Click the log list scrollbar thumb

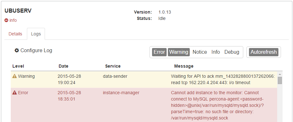coord(280,80)
